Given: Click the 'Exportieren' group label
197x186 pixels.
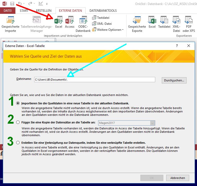Looking at the screenshot, I should click(184, 36).
